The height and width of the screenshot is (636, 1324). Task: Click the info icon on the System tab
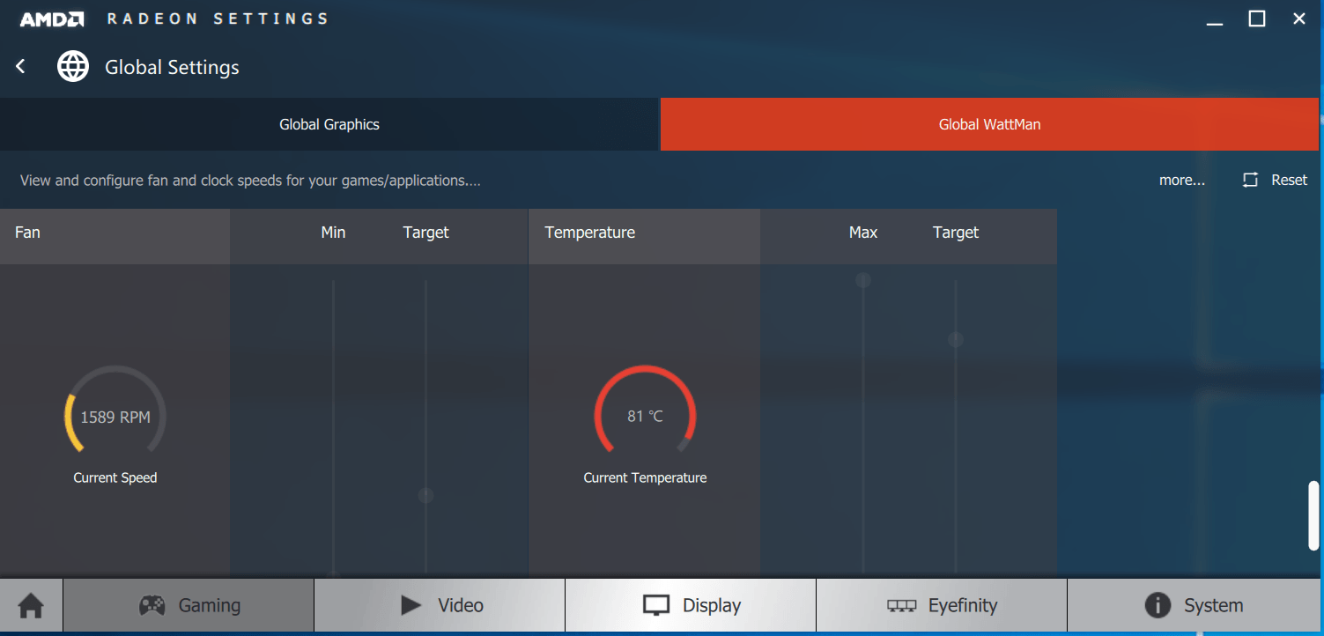[1157, 605]
